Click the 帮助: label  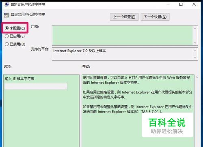pyautogui.click(x=86, y=66)
